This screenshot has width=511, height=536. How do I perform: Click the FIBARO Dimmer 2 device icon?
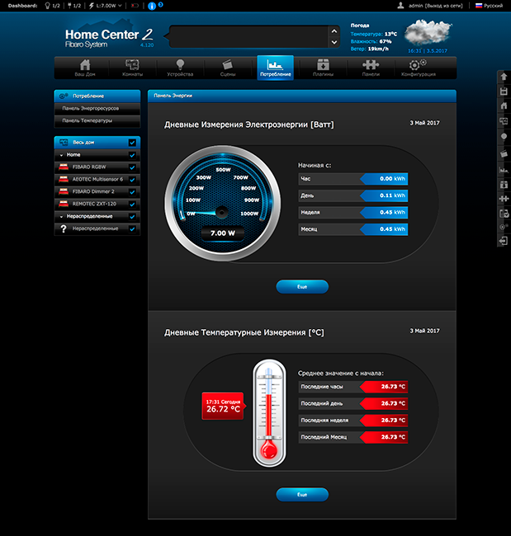pos(64,191)
